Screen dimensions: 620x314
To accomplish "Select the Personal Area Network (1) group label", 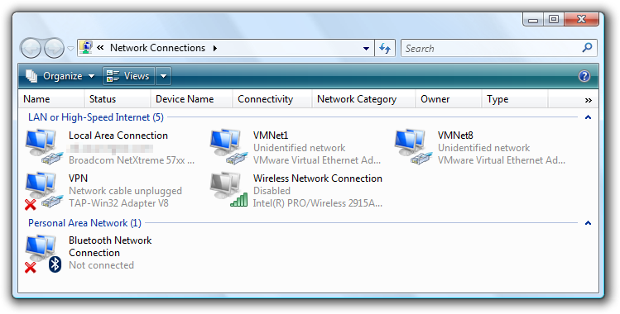I will tap(84, 223).
